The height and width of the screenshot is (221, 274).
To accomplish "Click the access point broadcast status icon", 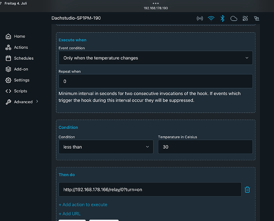I will (x=200, y=18).
